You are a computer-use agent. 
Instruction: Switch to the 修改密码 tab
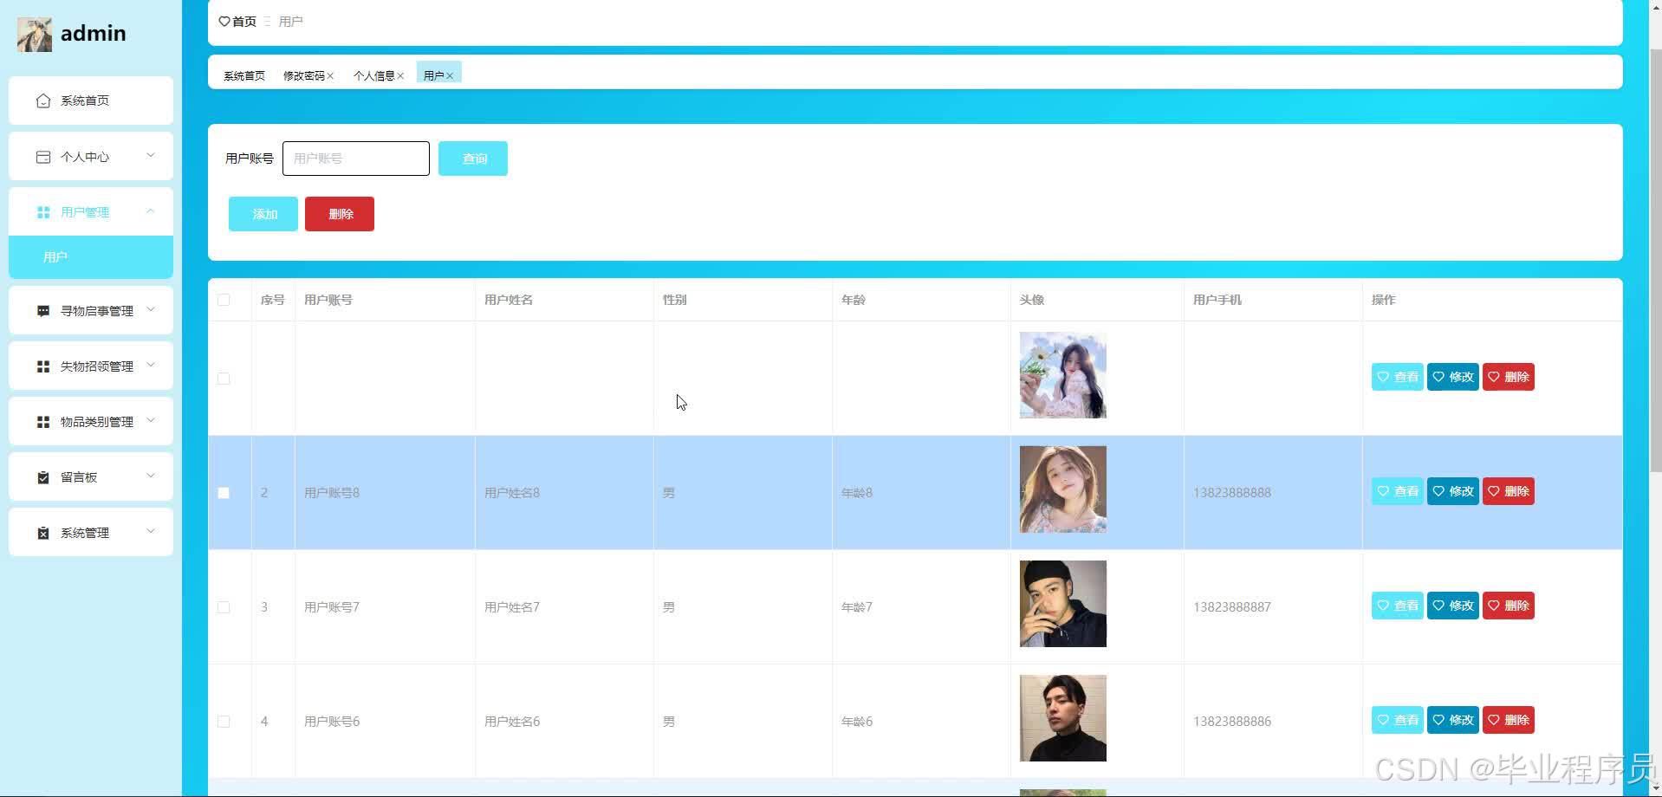(x=304, y=76)
